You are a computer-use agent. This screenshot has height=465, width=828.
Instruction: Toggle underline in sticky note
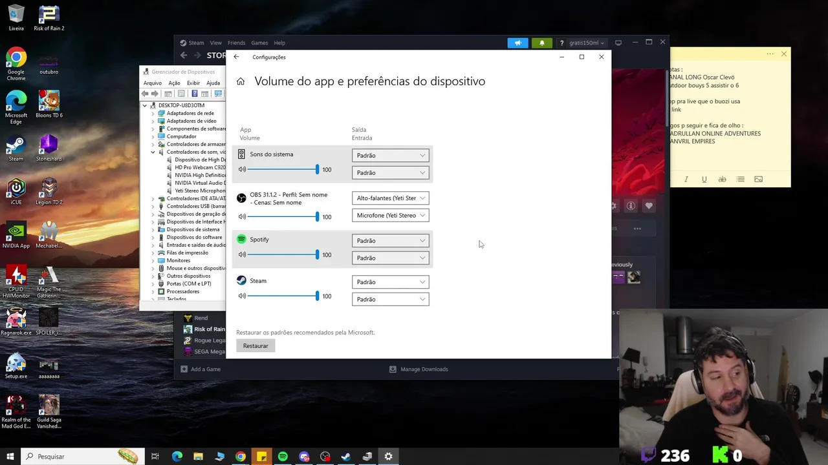pos(704,180)
